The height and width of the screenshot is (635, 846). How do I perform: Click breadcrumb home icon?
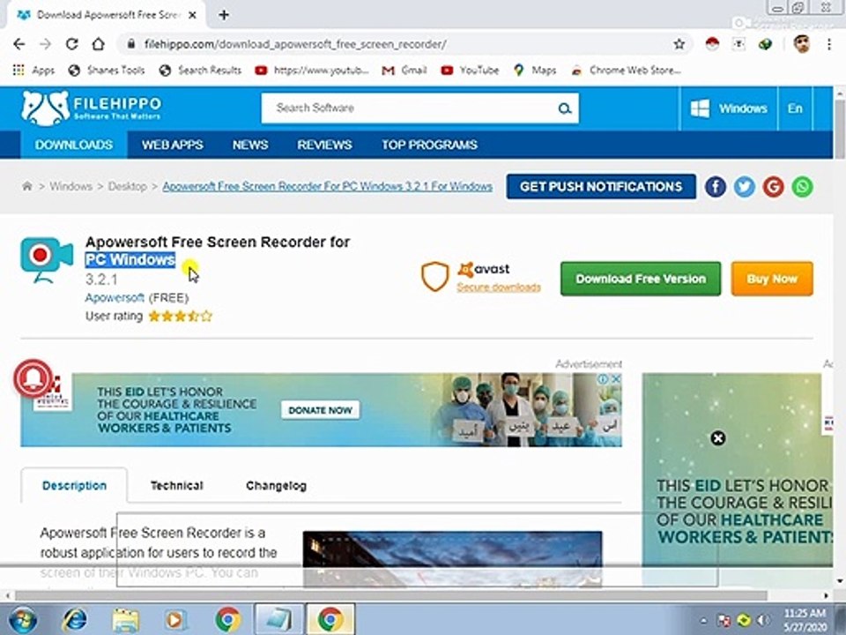coord(27,186)
